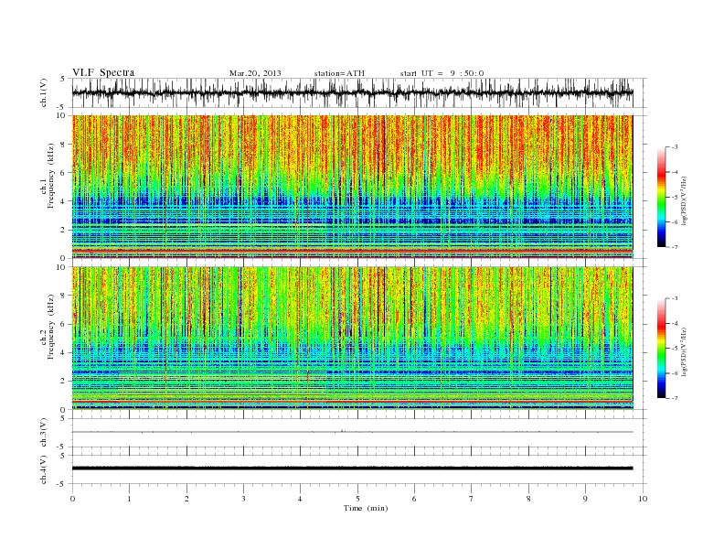724x560 pixels.
Task: Click the ch.1 colorbar "log(PSD)(V²/Hz)" label
Action: click(x=684, y=199)
